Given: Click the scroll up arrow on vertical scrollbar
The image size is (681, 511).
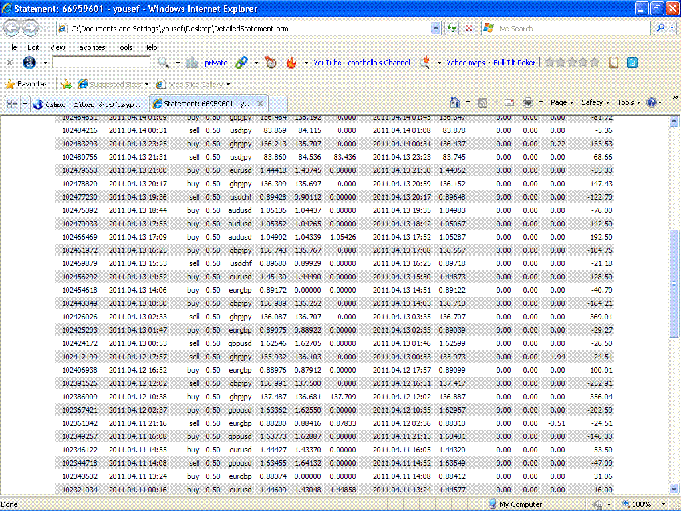Looking at the screenshot, I should coord(674,122).
